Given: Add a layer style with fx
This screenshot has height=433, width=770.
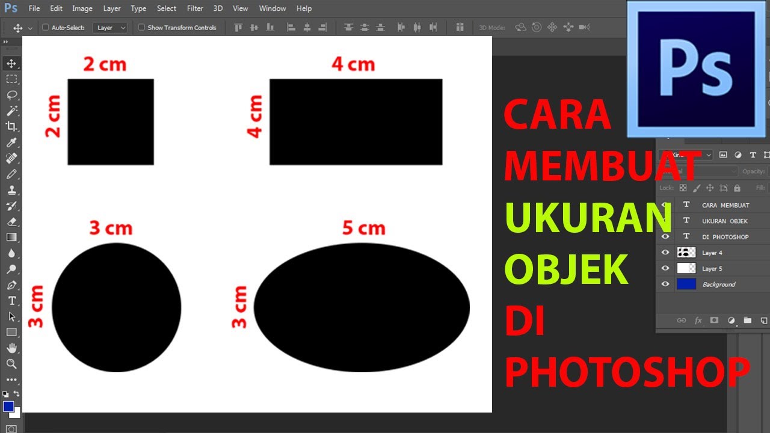Looking at the screenshot, I should [698, 321].
